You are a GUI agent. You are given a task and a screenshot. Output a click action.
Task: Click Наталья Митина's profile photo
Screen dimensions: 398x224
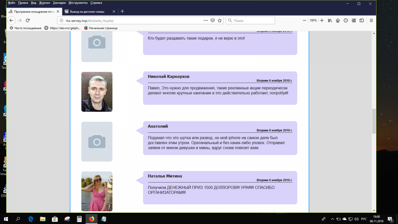pos(97,191)
